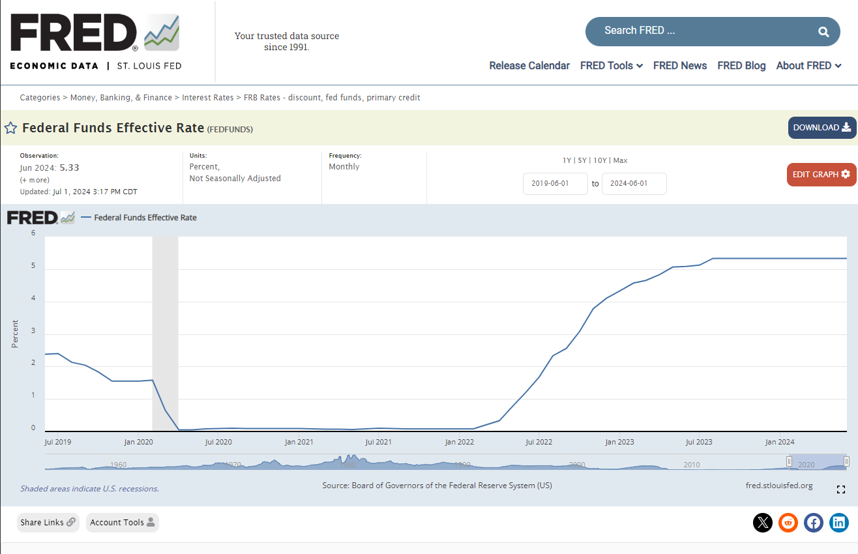Click the range navigator overview chart
The image size is (858, 554).
coord(447,462)
